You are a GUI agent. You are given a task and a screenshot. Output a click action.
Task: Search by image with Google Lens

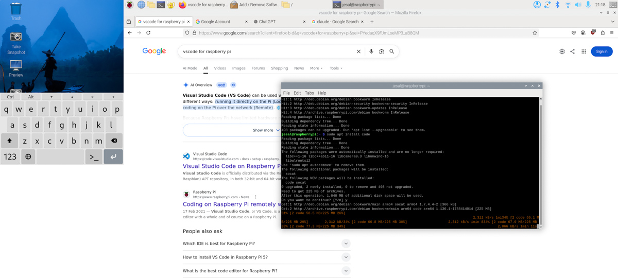pos(382,51)
